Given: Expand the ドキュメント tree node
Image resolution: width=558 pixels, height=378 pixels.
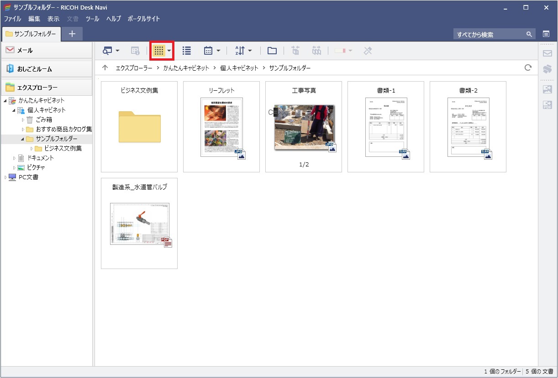Looking at the screenshot, I should 14,158.
